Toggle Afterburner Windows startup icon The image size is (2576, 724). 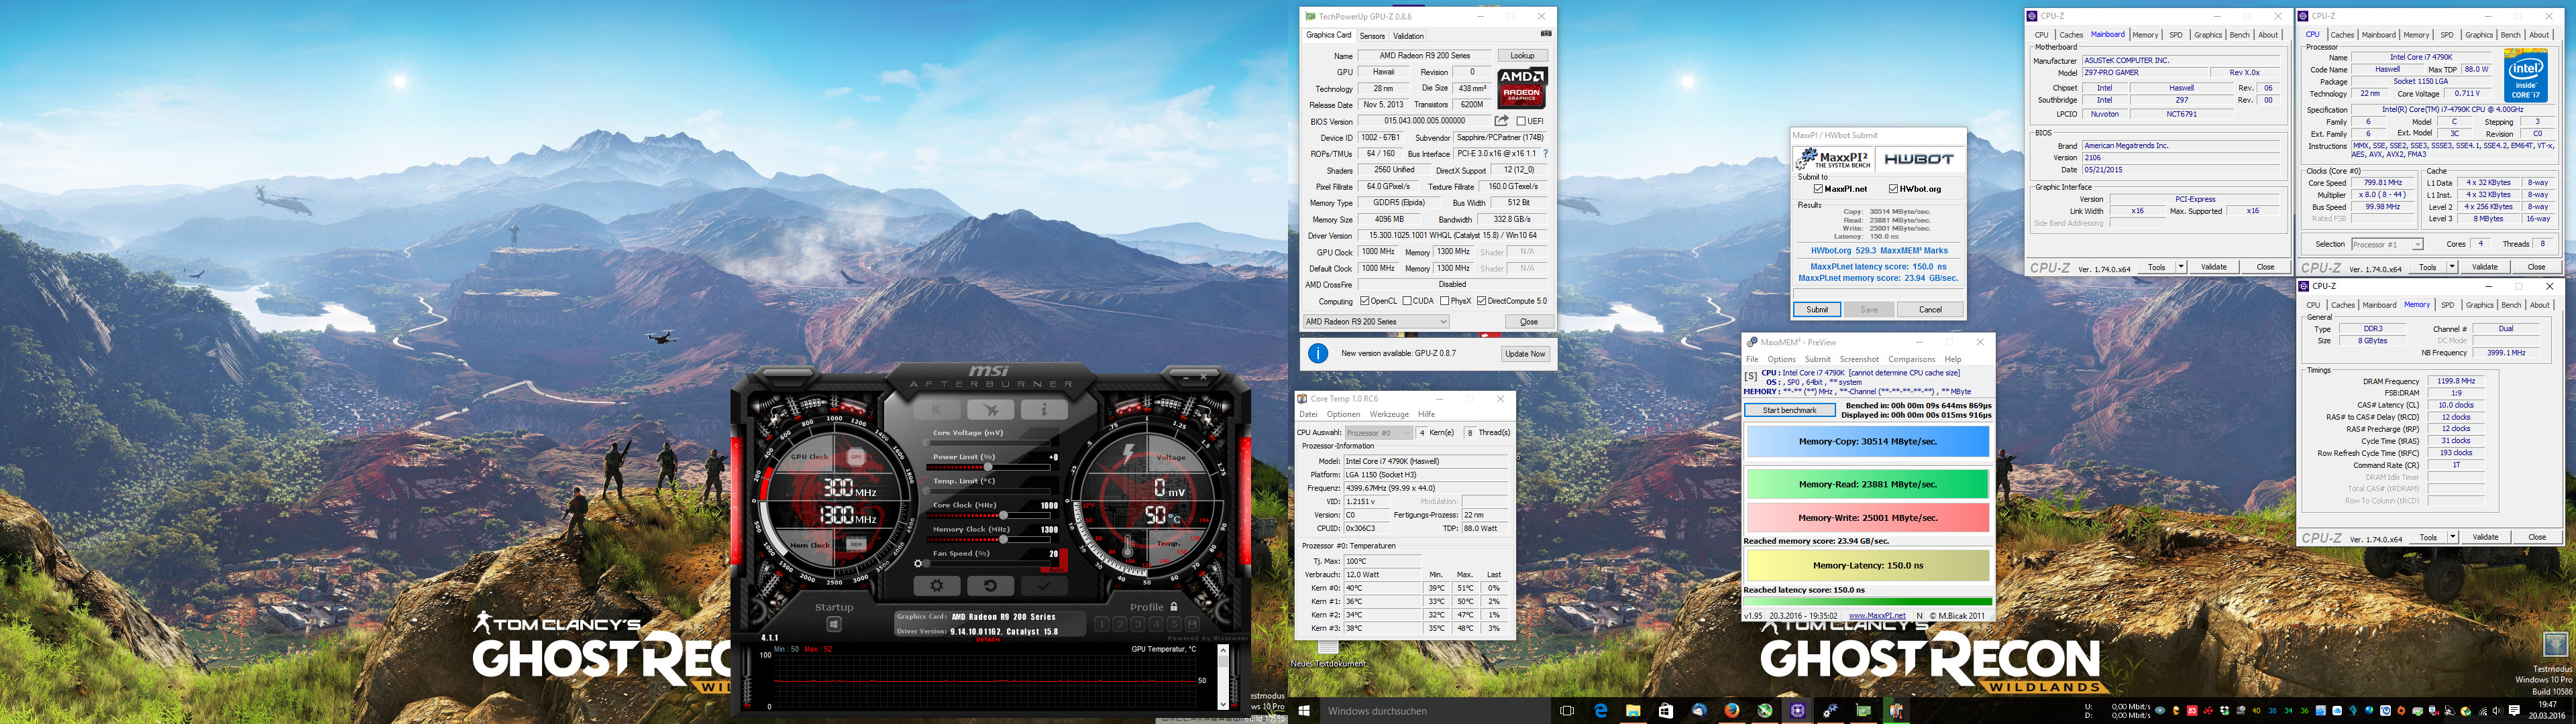click(834, 625)
